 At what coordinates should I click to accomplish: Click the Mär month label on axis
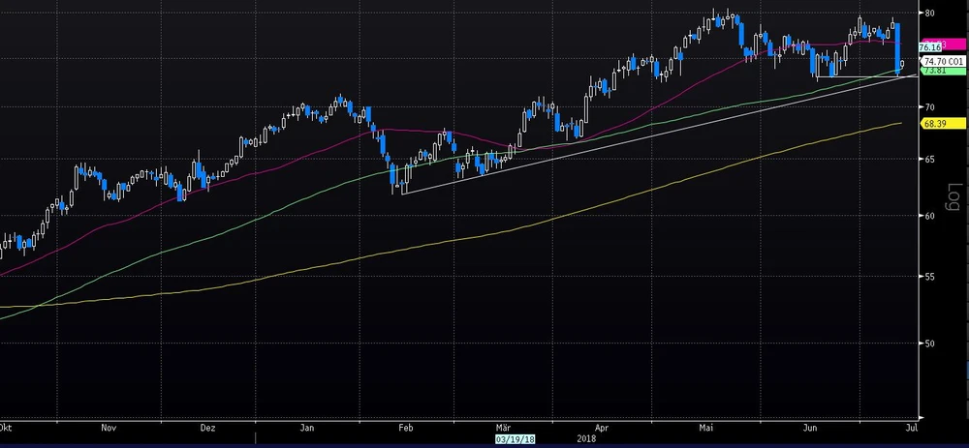click(502, 425)
